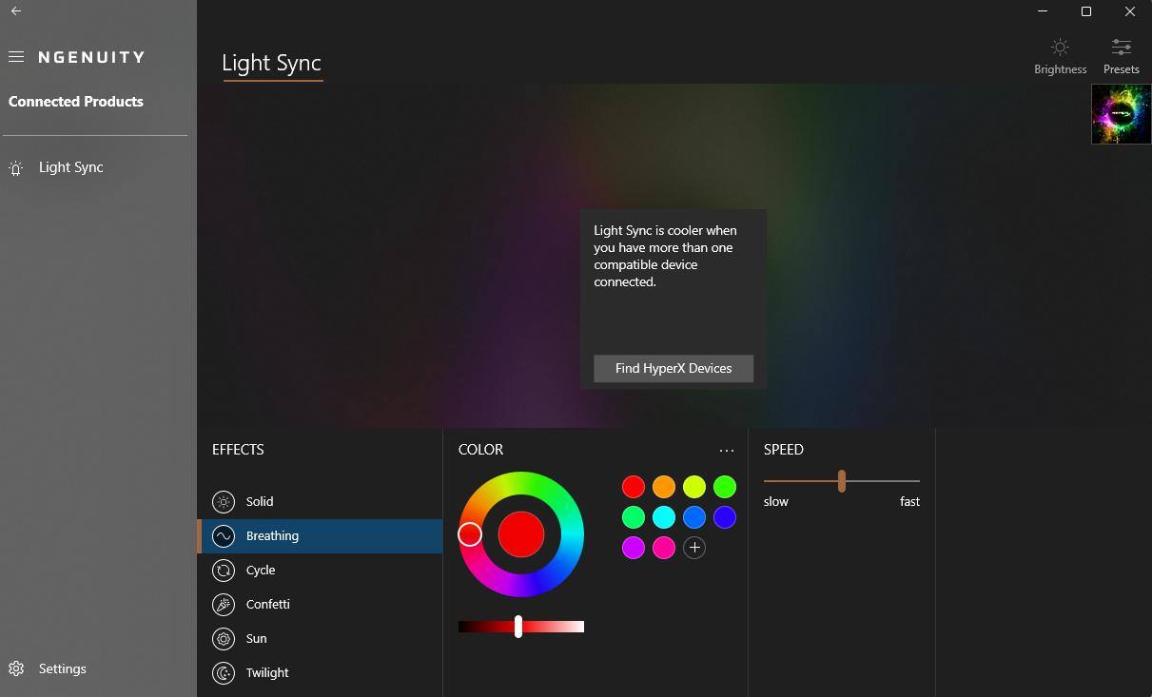The height and width of the screenshot is (697, 1152).
Task: Select Light Sync in the sidebar
Action: click(x=70, y=167)
